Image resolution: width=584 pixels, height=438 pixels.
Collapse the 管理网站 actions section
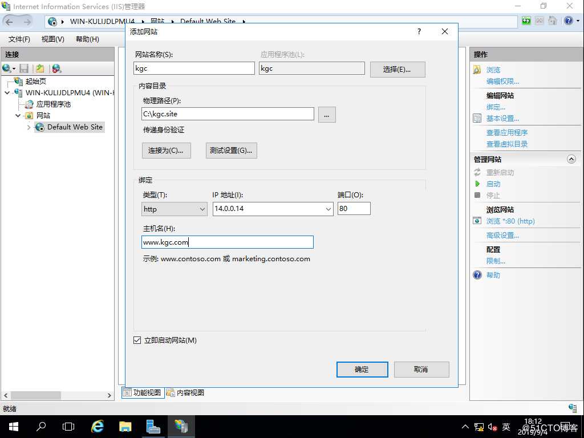[571, 159]
